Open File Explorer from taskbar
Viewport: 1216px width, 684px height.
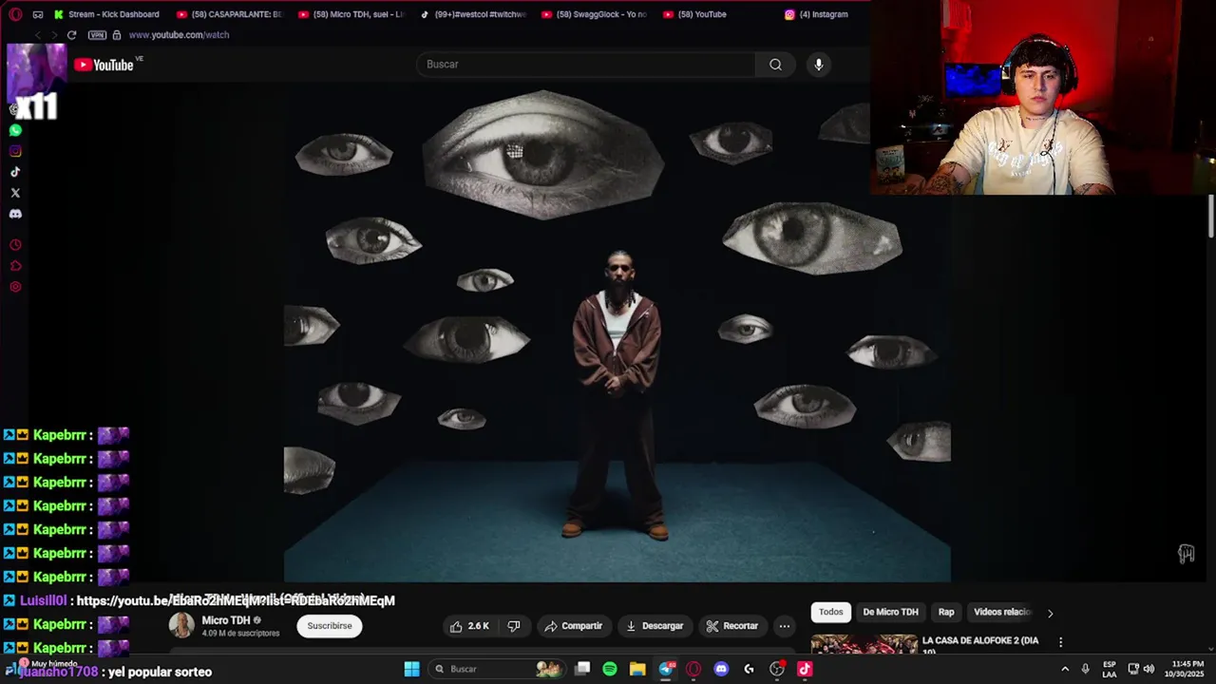pyautogui.click(x=637, y=669)
